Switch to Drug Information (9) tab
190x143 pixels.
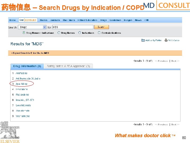[27, 66]
